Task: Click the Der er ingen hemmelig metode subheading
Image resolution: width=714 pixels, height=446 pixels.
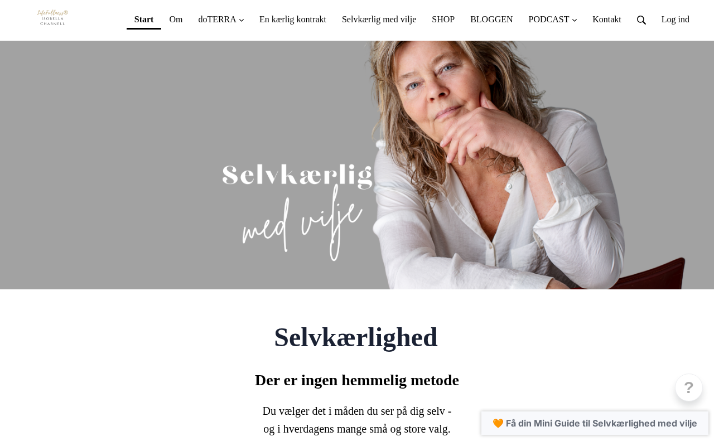Action: pos(357,380)
